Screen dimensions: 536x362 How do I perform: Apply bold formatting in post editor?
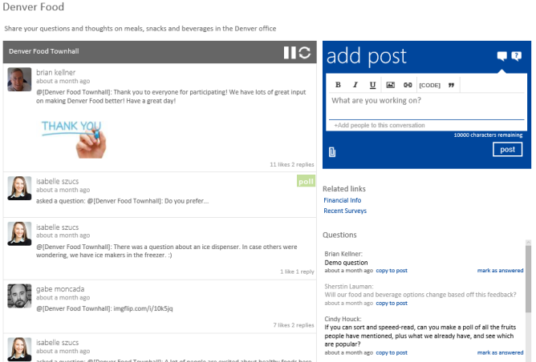[338, 85]
